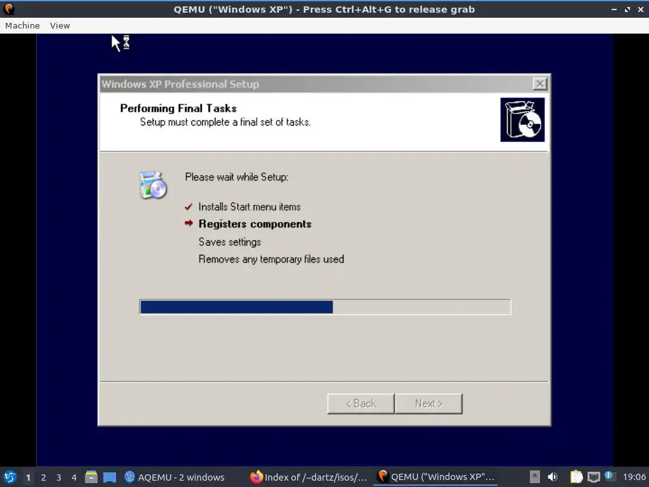This screenshot has height=487, width=649.
Task: Switch to the AQEMU - 2 windows taskbar entry
Action: [x=174, y=477]
